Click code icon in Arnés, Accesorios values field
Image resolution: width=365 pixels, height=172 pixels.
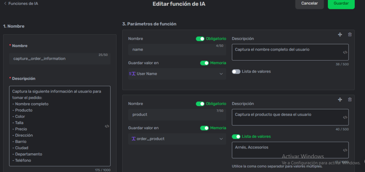pos(345,150)
